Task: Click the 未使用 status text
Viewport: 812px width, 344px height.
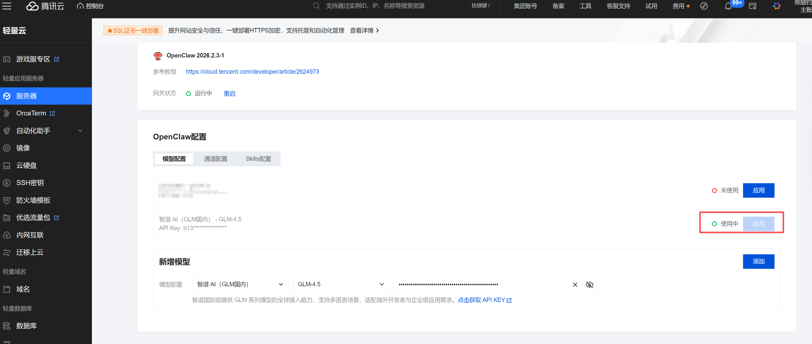Action: pos(729,190)
